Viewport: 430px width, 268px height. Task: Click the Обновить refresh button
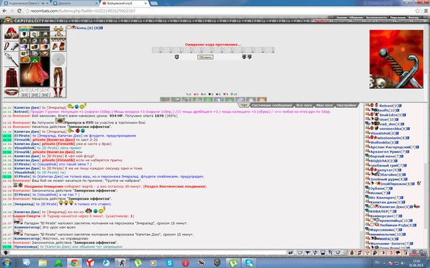coord(205,57)
